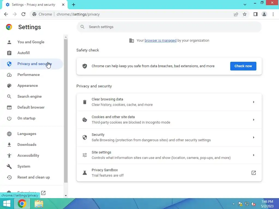Click the managed organization building icon
Viewport: 279px width, 209px height.
point(132,41)
